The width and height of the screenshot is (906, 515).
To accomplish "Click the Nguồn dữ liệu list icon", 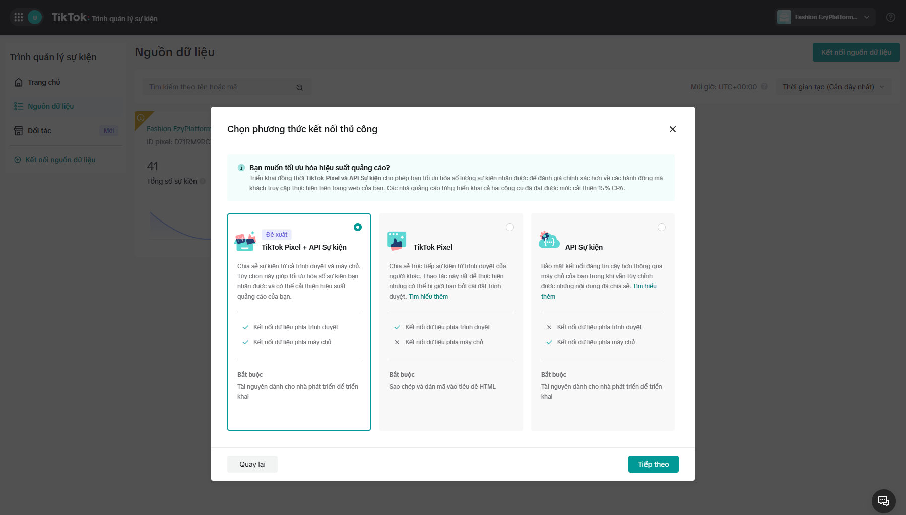I will (19, 106).
